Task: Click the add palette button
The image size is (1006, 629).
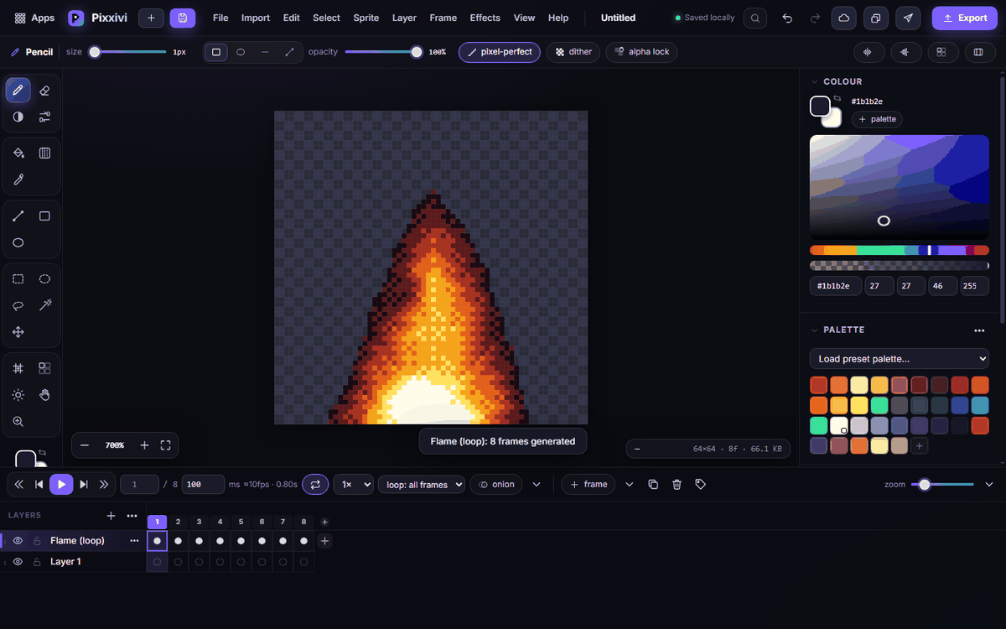Action: coord(877,119)
